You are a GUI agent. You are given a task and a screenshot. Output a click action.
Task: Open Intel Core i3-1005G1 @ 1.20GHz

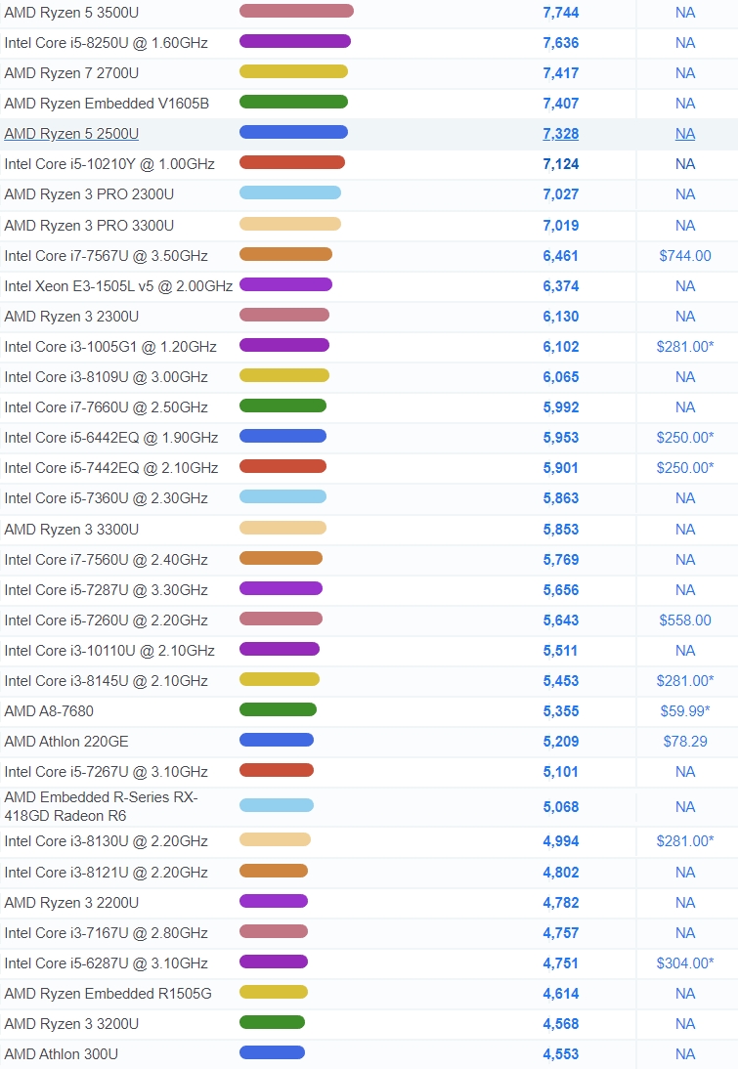110,347
